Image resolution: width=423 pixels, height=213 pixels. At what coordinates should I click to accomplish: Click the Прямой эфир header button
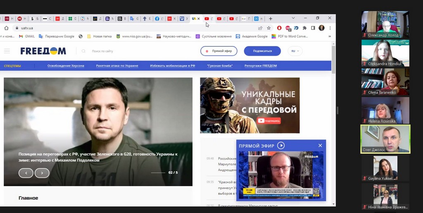[219, 51]
